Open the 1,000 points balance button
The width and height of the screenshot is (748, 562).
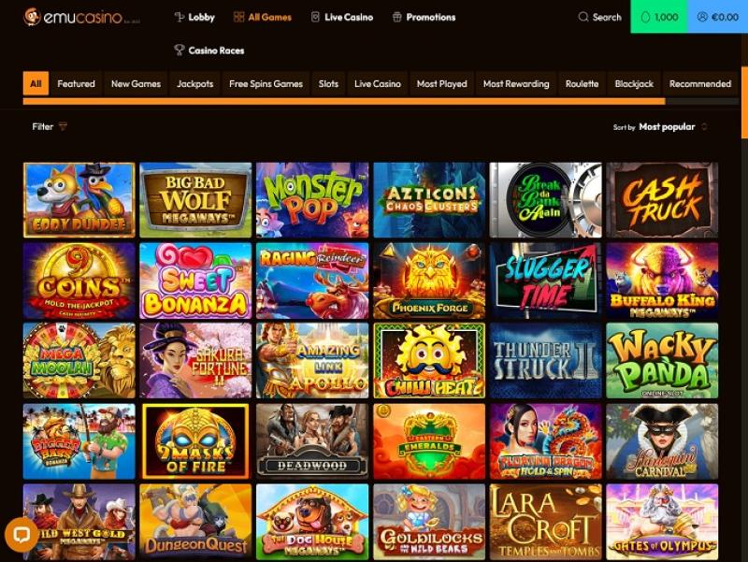click(659, 17)
